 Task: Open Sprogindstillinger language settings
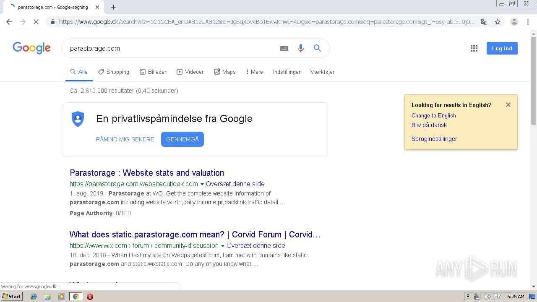click(x=434, y=139)
